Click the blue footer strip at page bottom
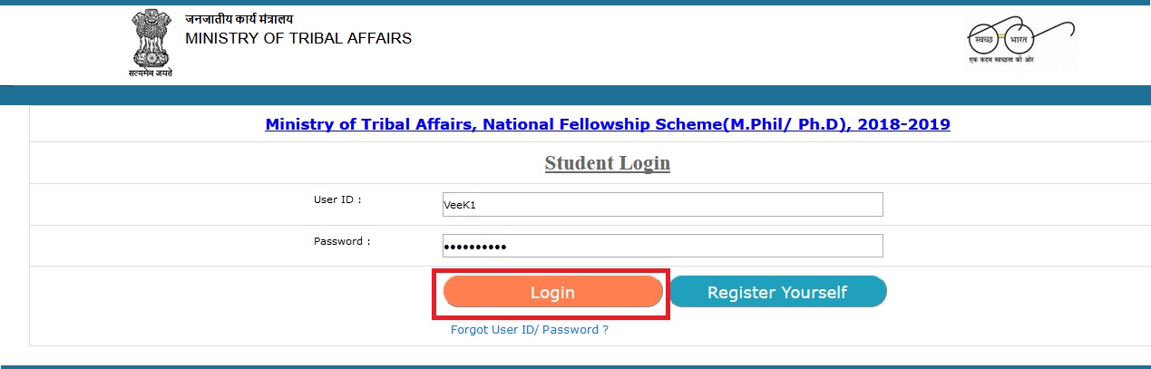 [x=575, y=366]
